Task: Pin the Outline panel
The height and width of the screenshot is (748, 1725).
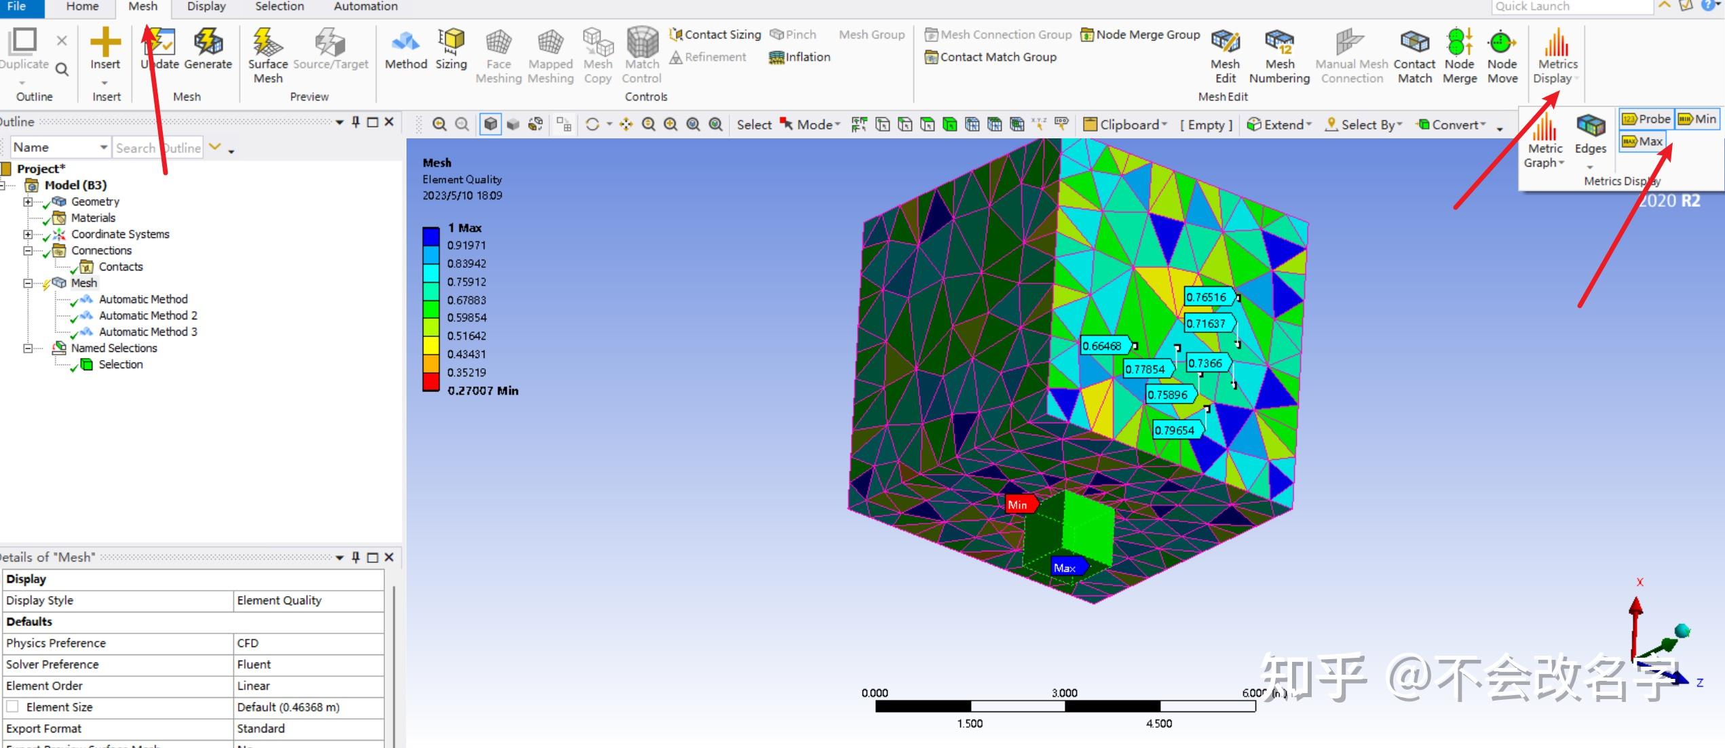Action: [x=356, y=122]
